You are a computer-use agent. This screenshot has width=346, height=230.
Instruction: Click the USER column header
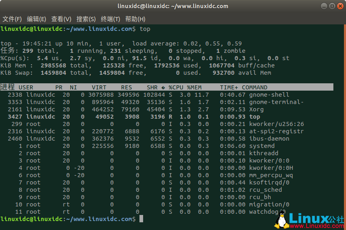pos(26,87)
